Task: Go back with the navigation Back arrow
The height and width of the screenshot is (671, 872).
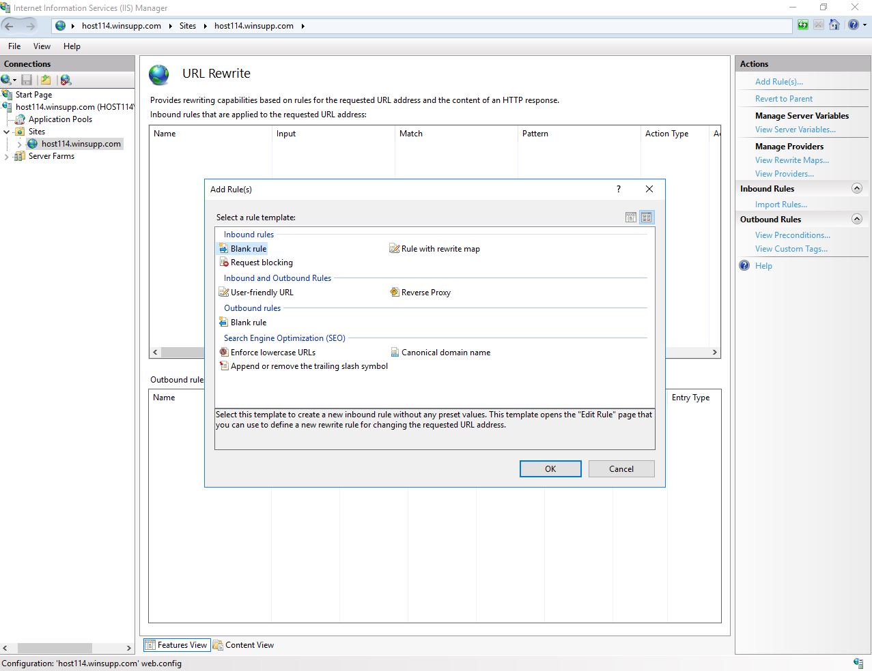Action: (10, 26)
